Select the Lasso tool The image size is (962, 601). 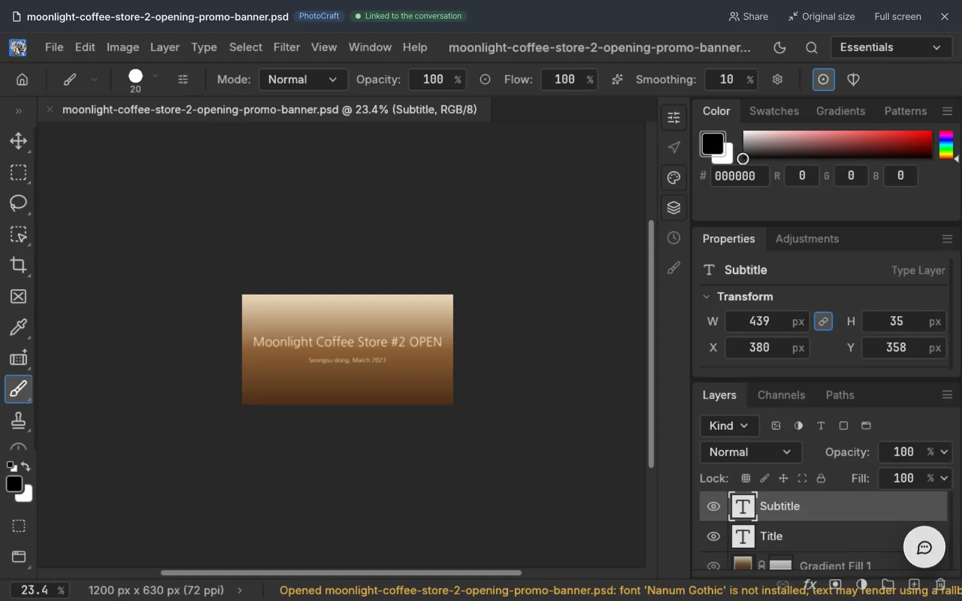point(19,203)
